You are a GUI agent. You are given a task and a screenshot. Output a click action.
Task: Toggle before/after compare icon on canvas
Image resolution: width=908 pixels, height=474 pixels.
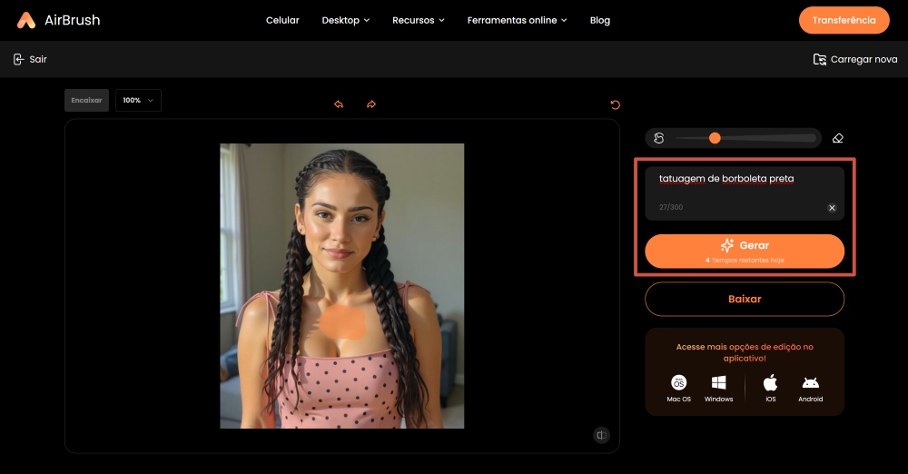pos(602,435)
